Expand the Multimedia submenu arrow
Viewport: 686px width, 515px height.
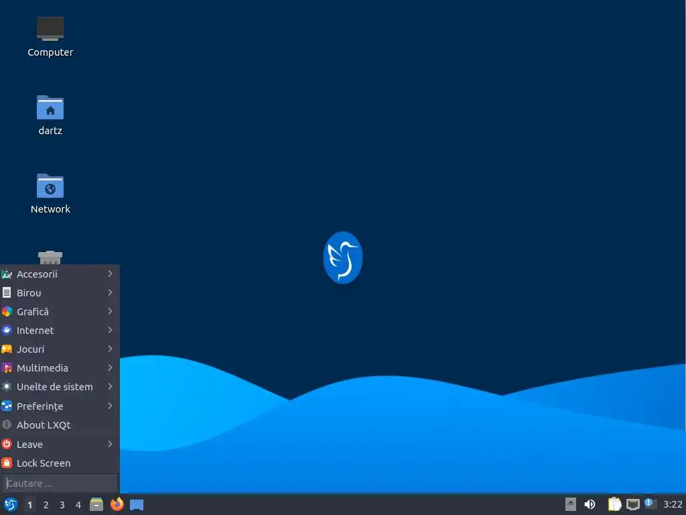tap(111, 368)
